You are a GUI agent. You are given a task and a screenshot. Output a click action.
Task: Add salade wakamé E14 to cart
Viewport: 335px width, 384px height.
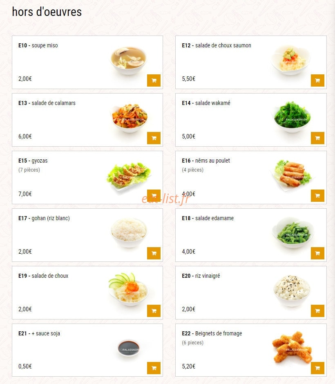(x=317, y=138)
